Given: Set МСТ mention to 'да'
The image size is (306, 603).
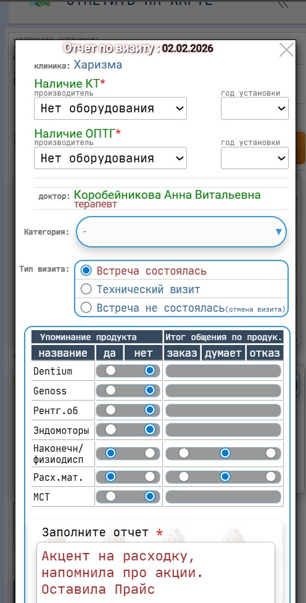Looking at the screenshot, I should [x=110, y=496].
